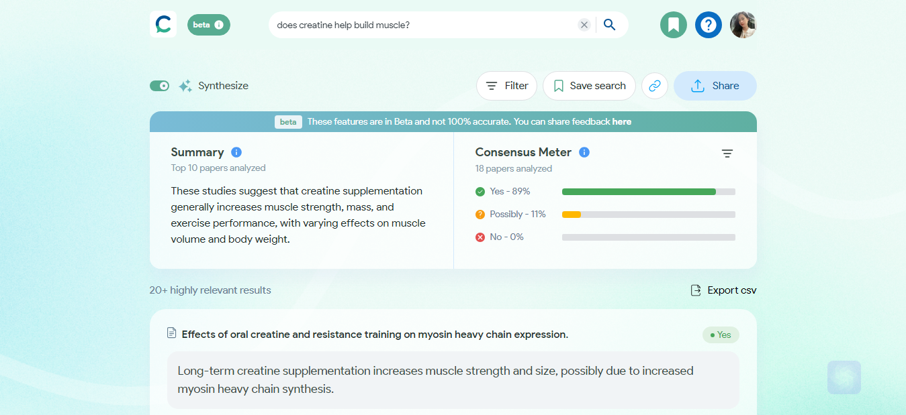The image size is (906, 415).
Task: Open the Consensus Meter filter lines icon
Action: tap(727, 154)
